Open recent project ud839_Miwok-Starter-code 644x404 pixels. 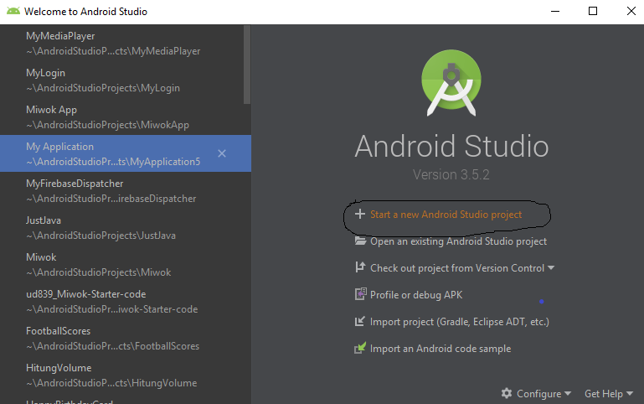tap(126, 301)
